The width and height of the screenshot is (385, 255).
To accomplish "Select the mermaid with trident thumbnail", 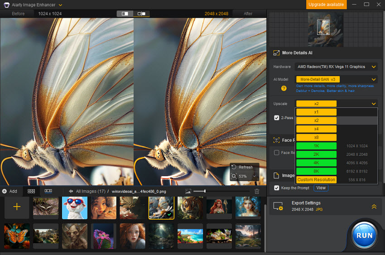I will coord(219,207).
